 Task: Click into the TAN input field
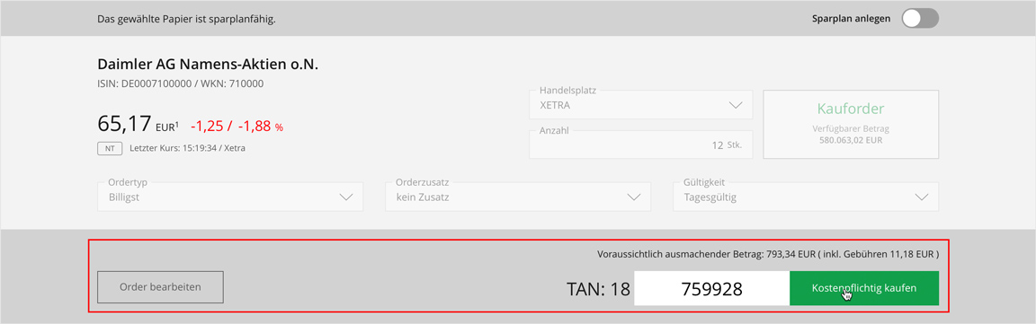(x=711, y=288)
